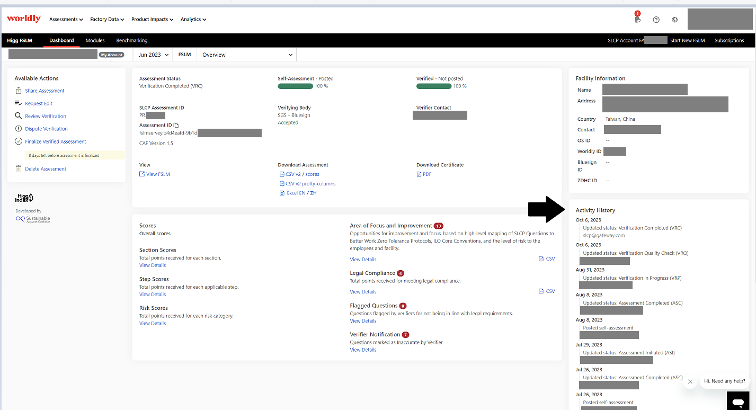756x410 pixels.
Task: Switch to the Dashboard tab
Action: click(x=61, y=40)
